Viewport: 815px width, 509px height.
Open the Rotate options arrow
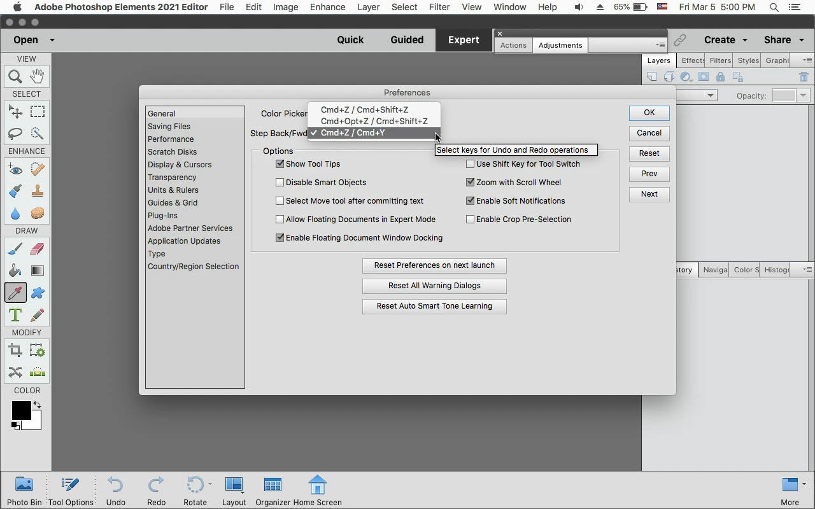(210, 484)
